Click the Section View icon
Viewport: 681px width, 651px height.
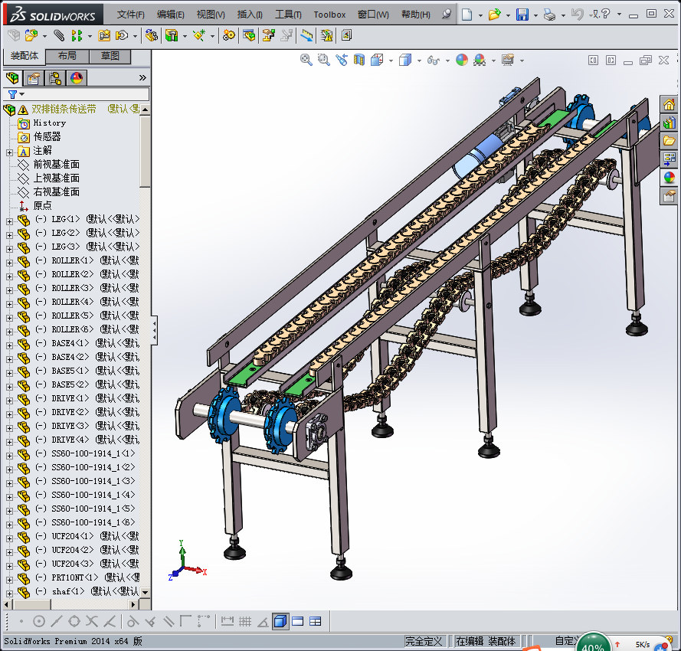pyautogui.click(x=359, y=60)
